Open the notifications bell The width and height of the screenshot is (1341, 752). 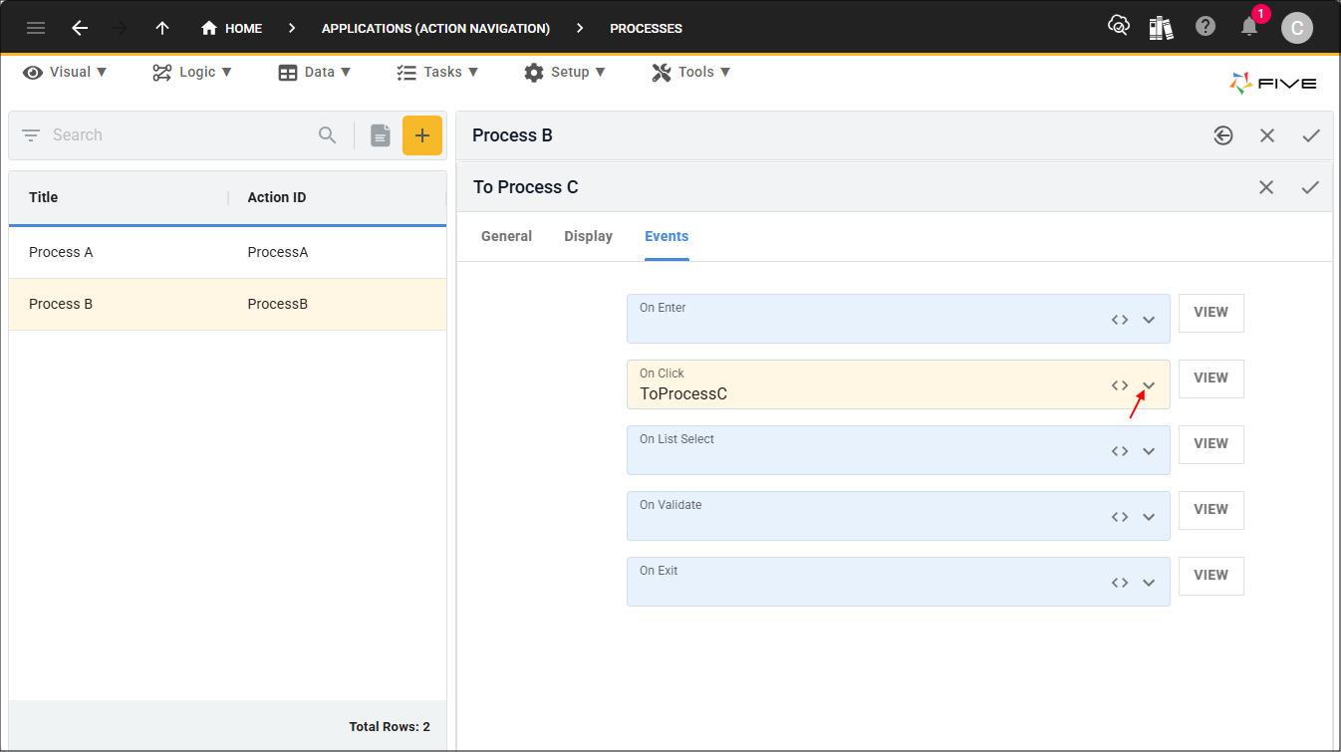tap(1249, 27)
